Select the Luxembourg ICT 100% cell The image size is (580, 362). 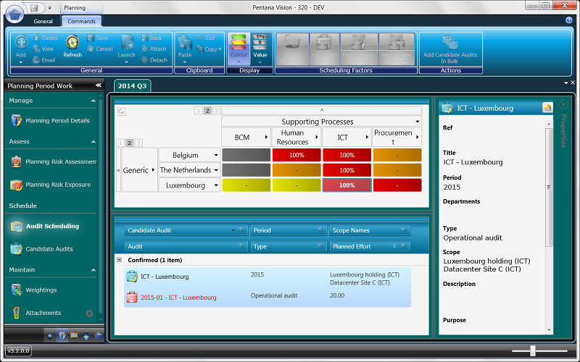[x=347, y=185]
